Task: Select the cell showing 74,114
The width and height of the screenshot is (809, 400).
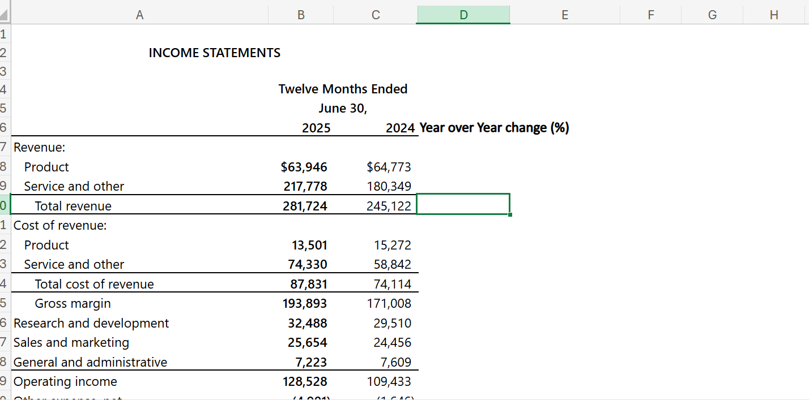Action: pos(375,283)
